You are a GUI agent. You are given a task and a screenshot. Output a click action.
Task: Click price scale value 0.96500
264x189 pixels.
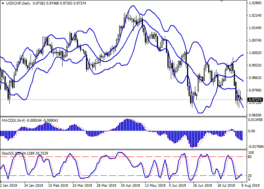(255, 115)
